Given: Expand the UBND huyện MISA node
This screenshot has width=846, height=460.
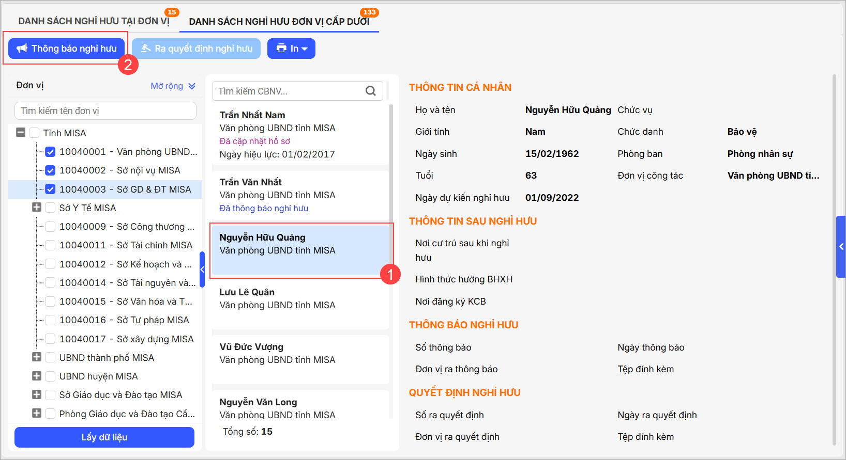Looking at the screenshot, I should pos(37,376).
